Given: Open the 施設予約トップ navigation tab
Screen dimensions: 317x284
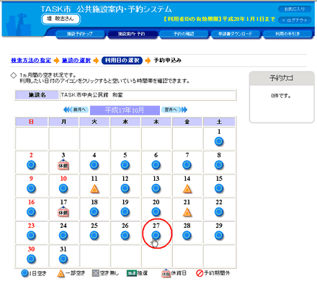Looking at the screenshot, I should coord(80,34).
